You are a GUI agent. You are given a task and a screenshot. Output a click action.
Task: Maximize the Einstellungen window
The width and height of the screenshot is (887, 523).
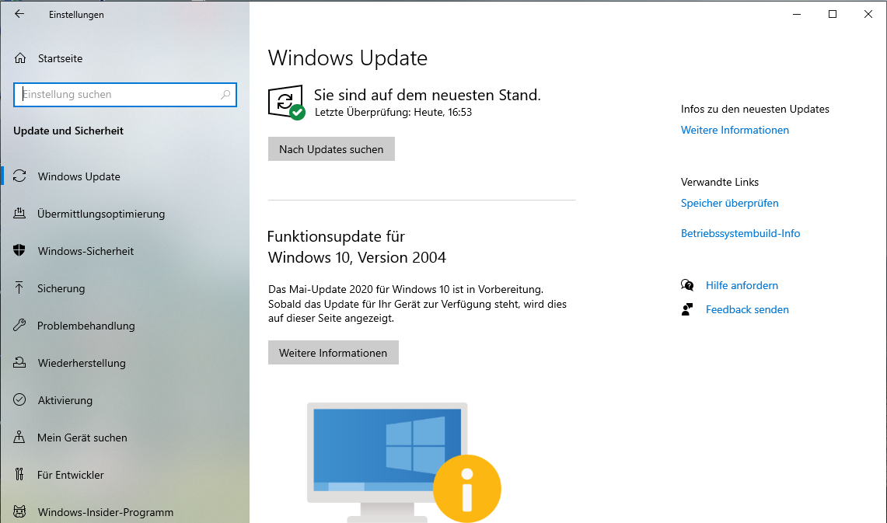(833, 14)
